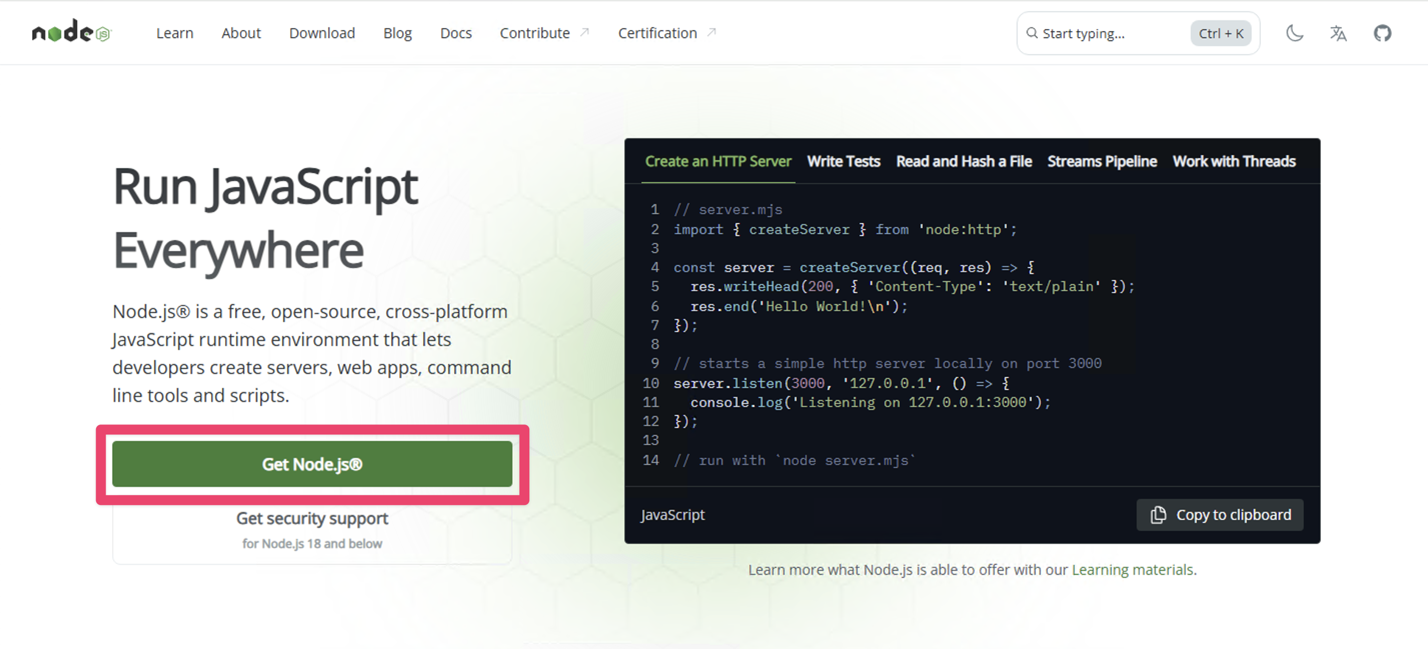Select the Read and Hash a File tab
The height and width of the screenshot is (649, 1428).
pyautogui.click(x=964, y=161)
